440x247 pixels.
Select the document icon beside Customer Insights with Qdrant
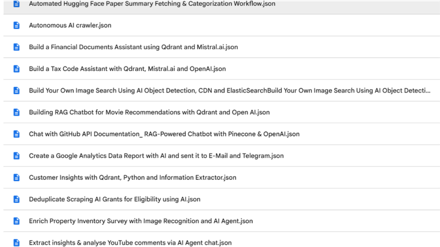pyautogui.click(x=16, y=178)
